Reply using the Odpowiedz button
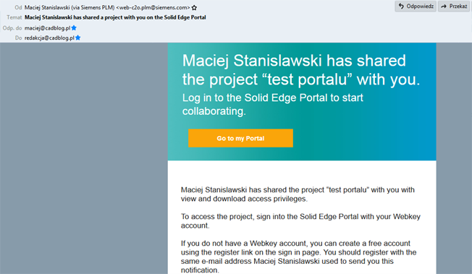Screen dimensions: 472x274 416,6
